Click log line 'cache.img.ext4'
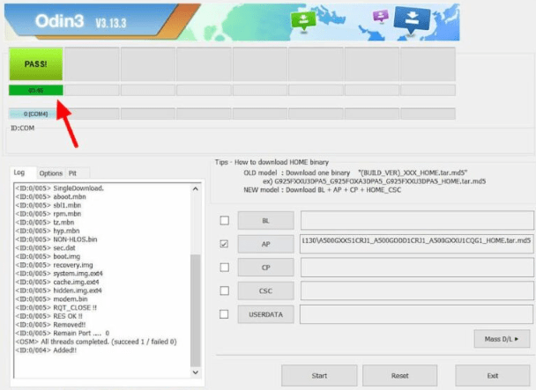This screenshot has height=390, width=536. (57, 282)
